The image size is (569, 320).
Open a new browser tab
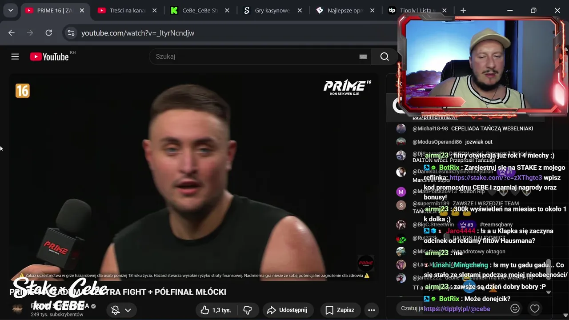pyautogui.click(x=463, y=10)
